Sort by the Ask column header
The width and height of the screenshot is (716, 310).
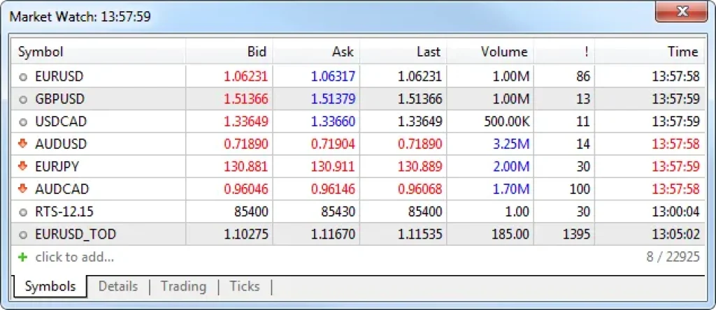[x=317, y=52]
